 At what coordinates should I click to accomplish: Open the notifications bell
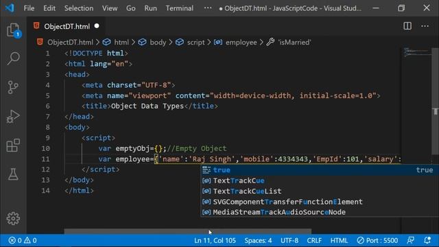tap(427, 240)
